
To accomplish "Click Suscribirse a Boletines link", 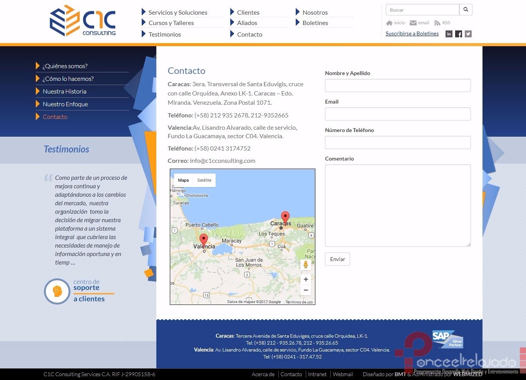I will coord(412,33).
